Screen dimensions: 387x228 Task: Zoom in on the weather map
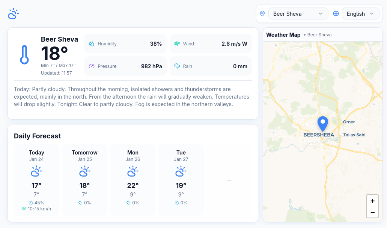point(372,201)
